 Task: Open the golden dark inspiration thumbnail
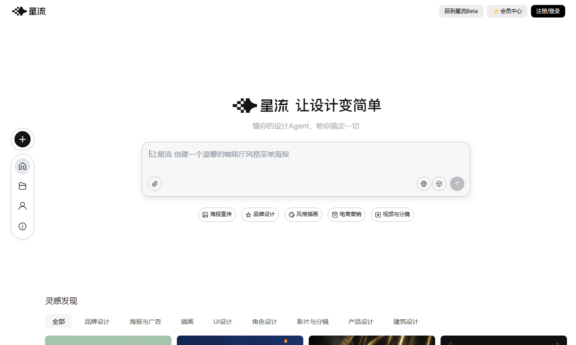click(372, 341)
